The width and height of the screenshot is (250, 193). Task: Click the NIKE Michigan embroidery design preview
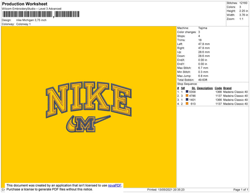pyautogui.click(x=89, y=107)
